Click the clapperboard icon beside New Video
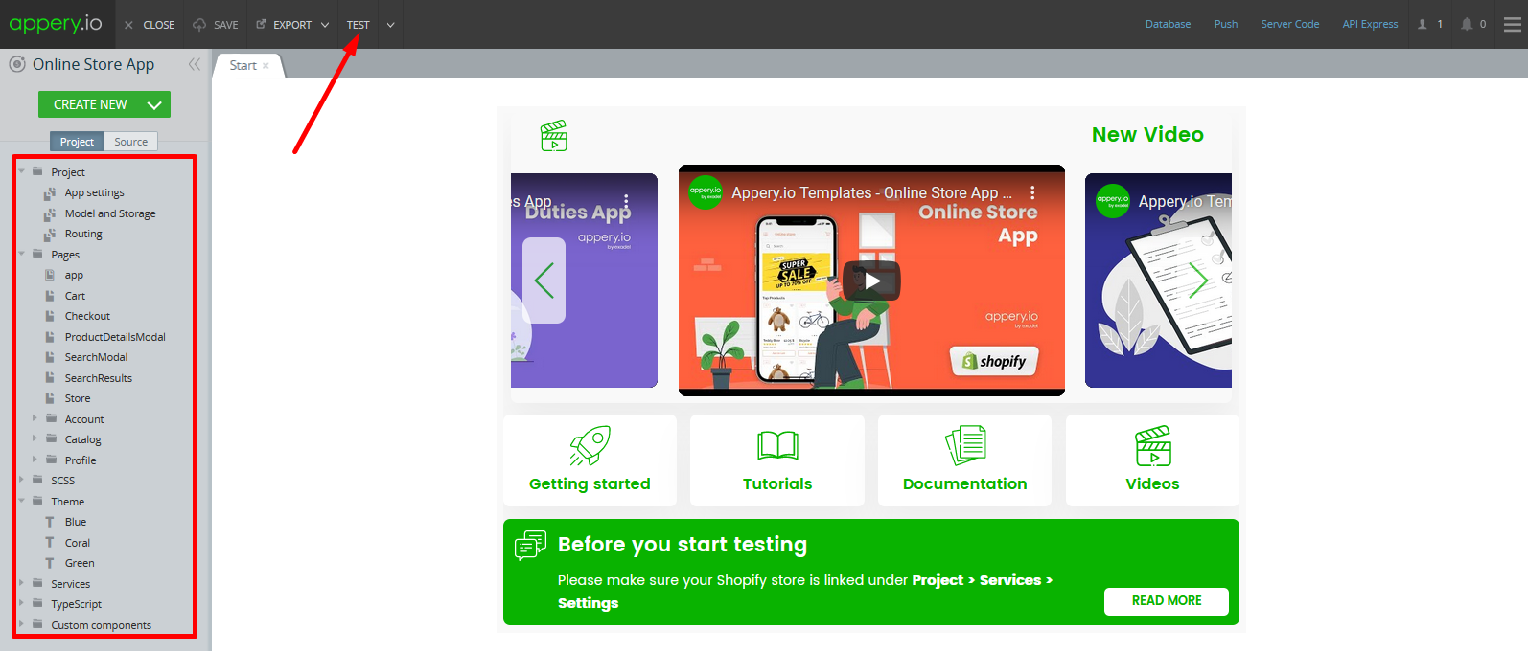Screen dimensions: 1528x651 tap(554, 136)
